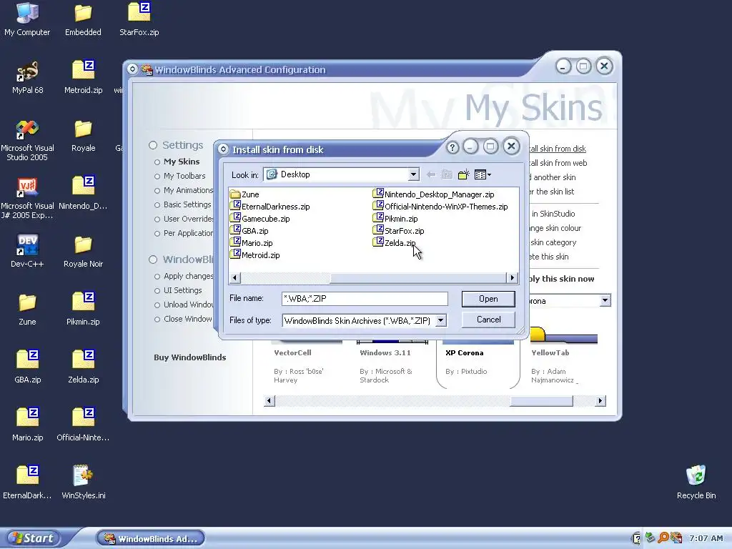Open the Zune folder in file dialog list
Image resolution: width=732 pixels, height=549 pixels.
[244, 194]
